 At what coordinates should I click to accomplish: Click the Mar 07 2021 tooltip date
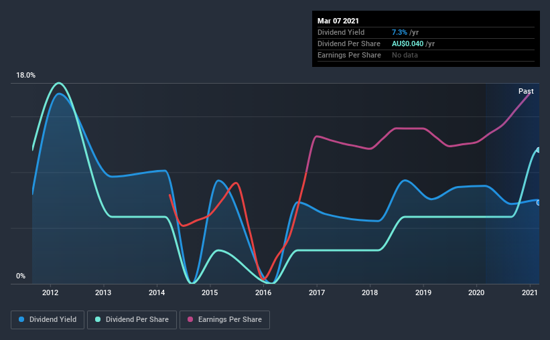(338, 21)
